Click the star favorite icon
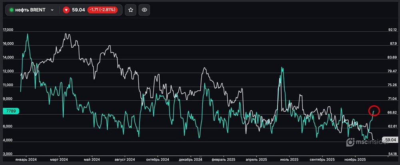This screenshot has height=165, width=400. 130,10
